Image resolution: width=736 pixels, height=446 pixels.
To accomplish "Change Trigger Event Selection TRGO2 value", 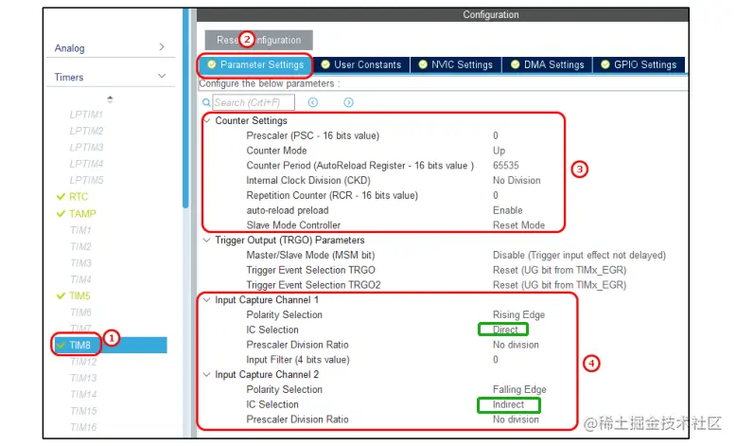I will coord(559,285).
